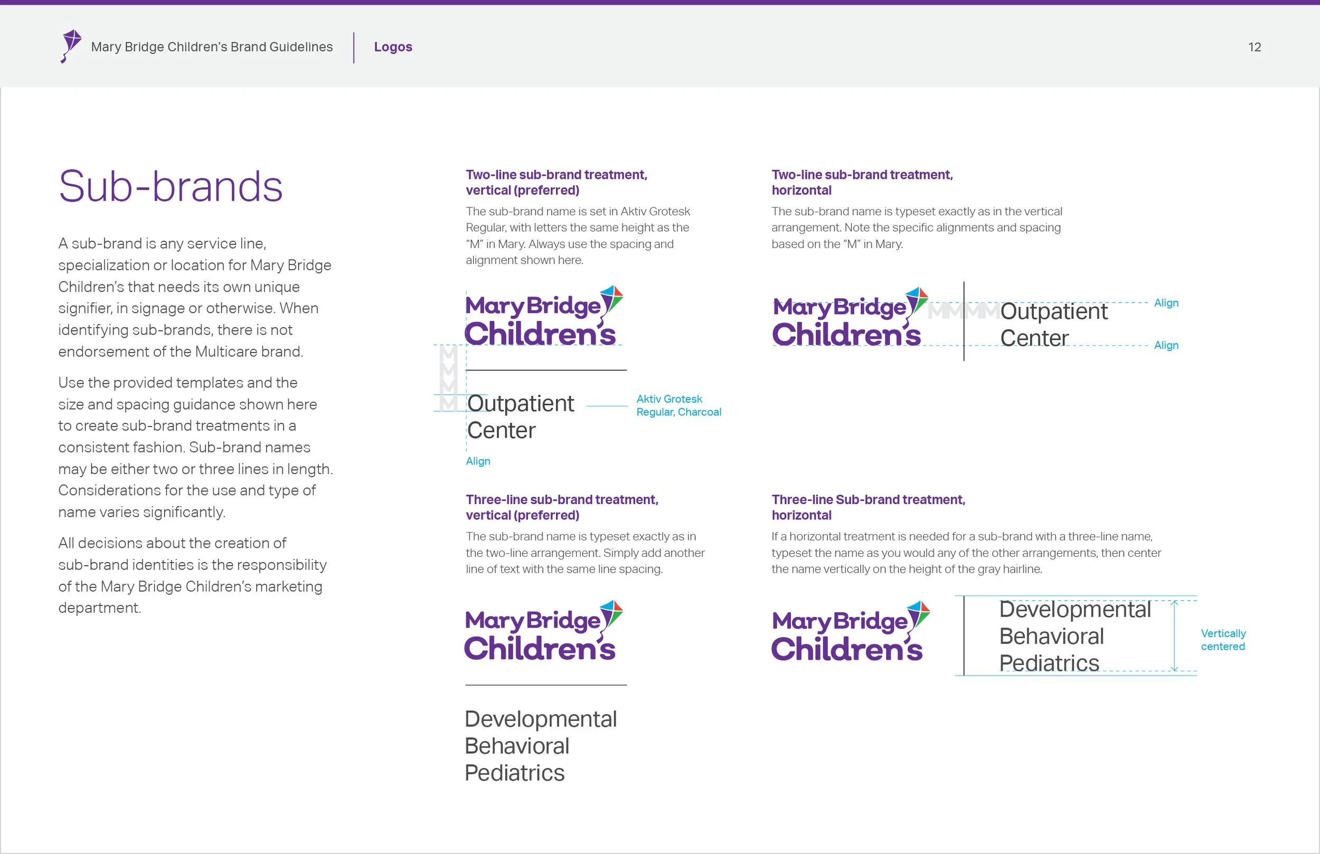The width and height of the screenshot is (1320, 854).
Task: Click the description starting "The sub-brand name is typeset exactly as in the vertical"
Action: [x=917, y=227]
